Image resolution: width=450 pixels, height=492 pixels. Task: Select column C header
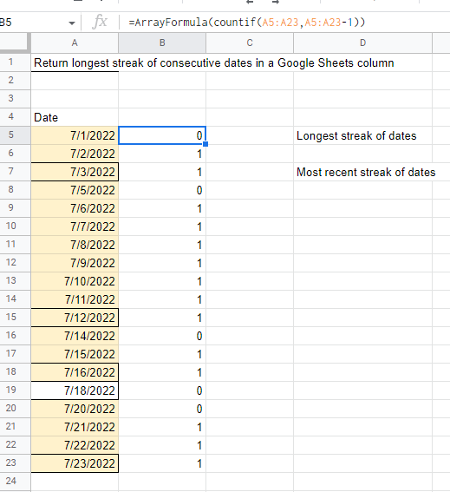[x=250, y=43]
